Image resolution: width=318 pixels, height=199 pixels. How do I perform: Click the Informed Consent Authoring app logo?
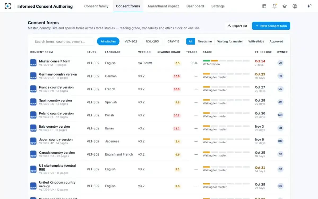click(x=8, y=6)
